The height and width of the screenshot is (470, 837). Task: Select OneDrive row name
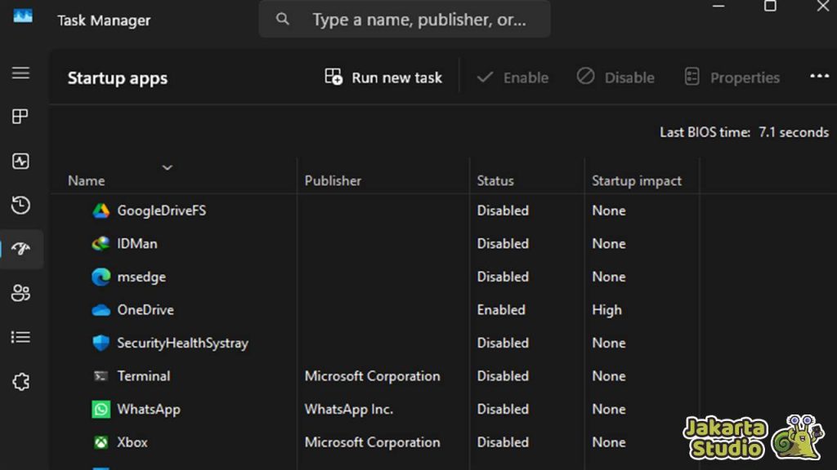point(145,310)
